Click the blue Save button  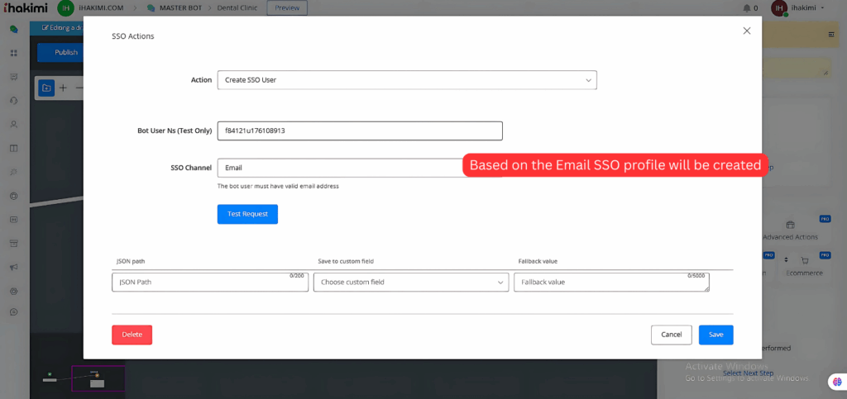[715, 335]
